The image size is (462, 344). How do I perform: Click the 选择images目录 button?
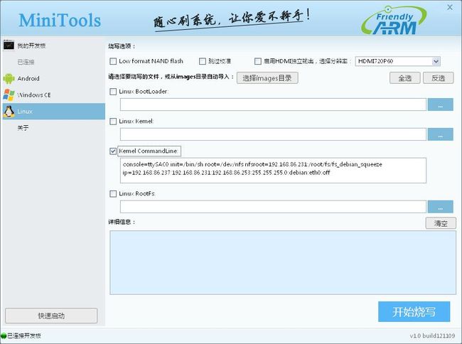click(x=267, y=78)
